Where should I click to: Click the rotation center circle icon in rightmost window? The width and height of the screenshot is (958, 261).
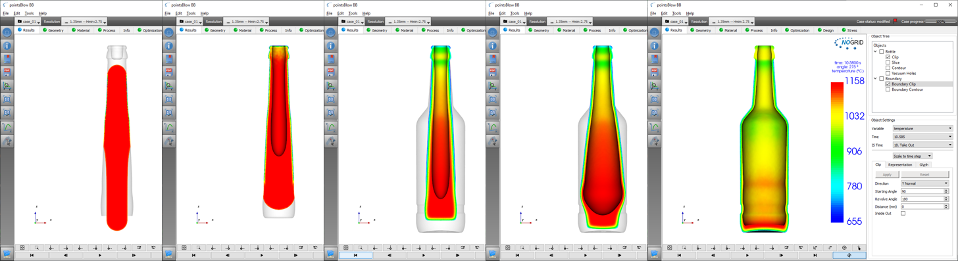tap(844, 248)
